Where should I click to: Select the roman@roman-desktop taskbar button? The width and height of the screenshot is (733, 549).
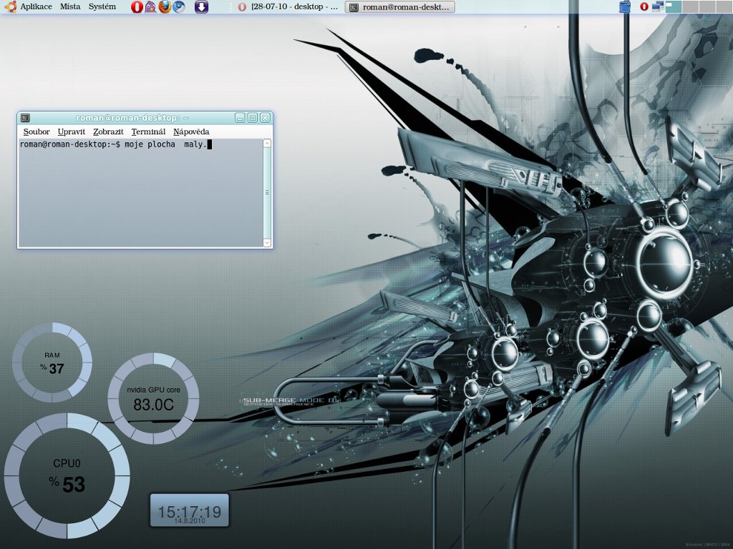coord(400,7)
